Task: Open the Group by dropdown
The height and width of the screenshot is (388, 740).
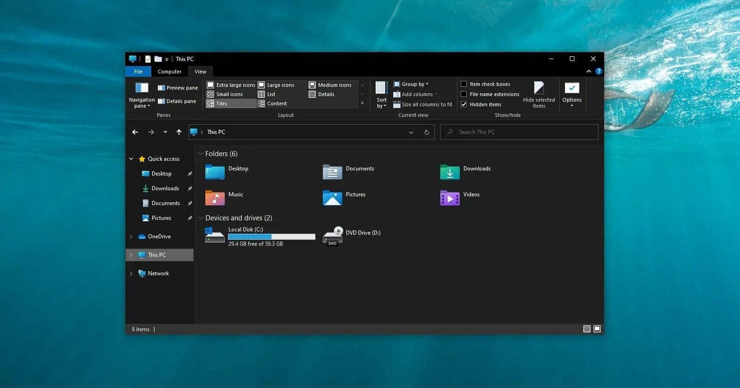Action: click(411, 84)
